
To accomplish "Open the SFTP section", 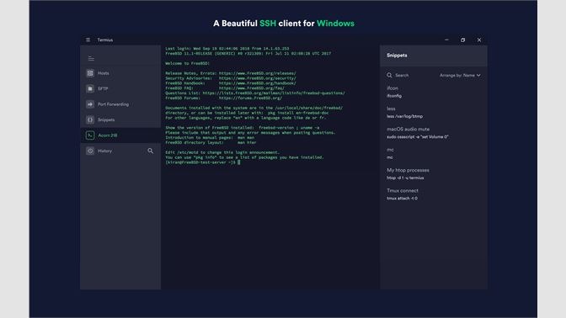I will 120,88.
